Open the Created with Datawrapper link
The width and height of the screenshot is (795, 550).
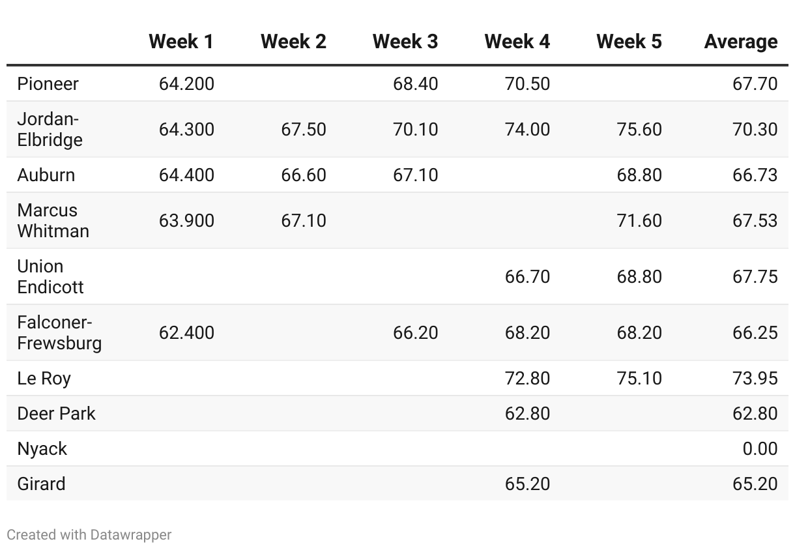point(89,535)
